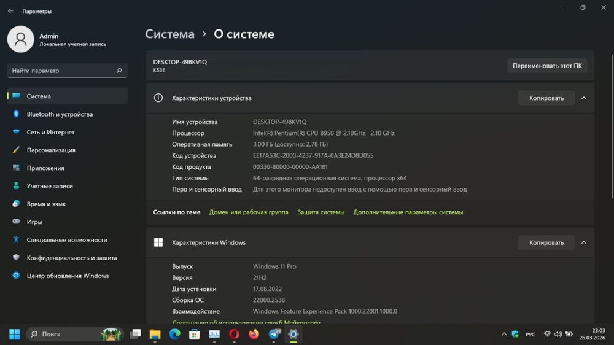This screenshot has width=614, height=345.
Task: Click the Персонализация brush icon
Action: coord(16,150)
